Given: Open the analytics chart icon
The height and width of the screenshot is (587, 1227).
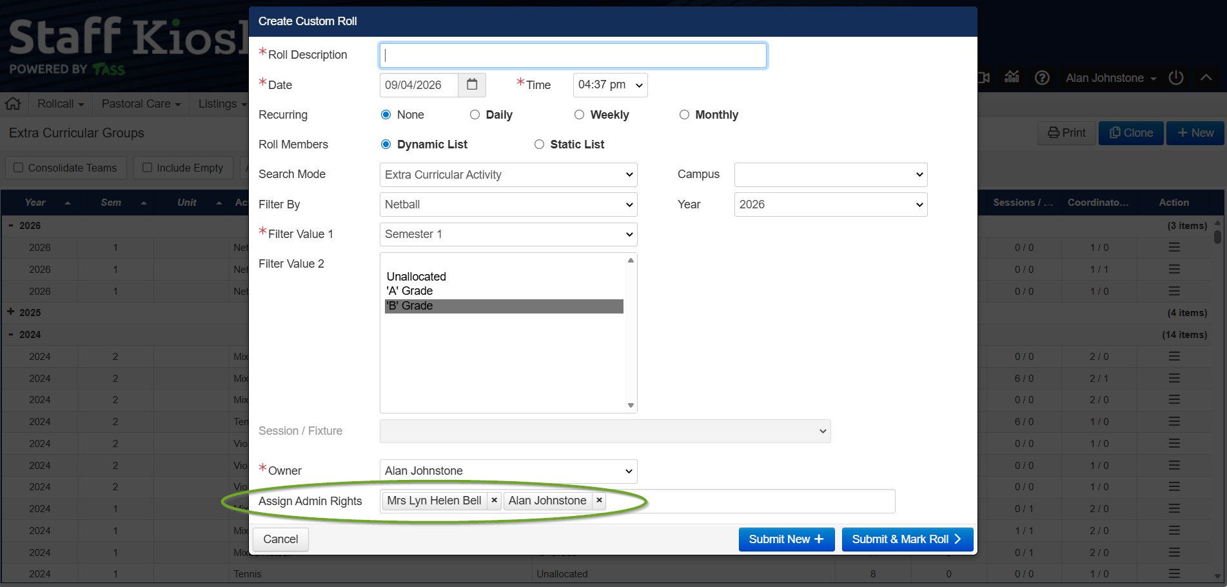Looking at the screenshot, I should tap(1012, 78).
